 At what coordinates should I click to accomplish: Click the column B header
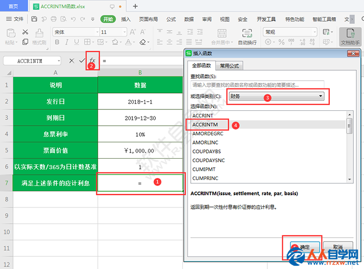[x=140, y=73]
